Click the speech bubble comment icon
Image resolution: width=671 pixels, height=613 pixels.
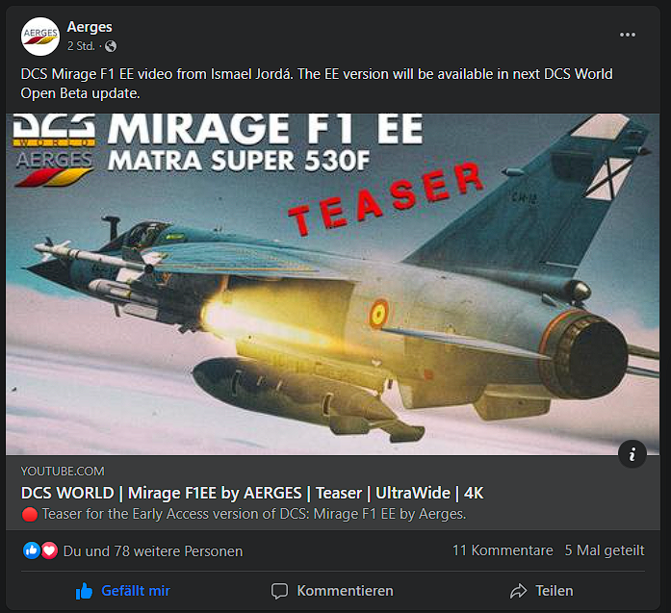[279, 591]
